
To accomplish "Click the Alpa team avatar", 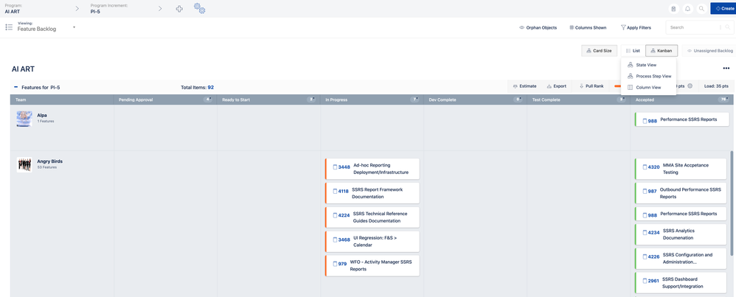I will coord(24,118).
